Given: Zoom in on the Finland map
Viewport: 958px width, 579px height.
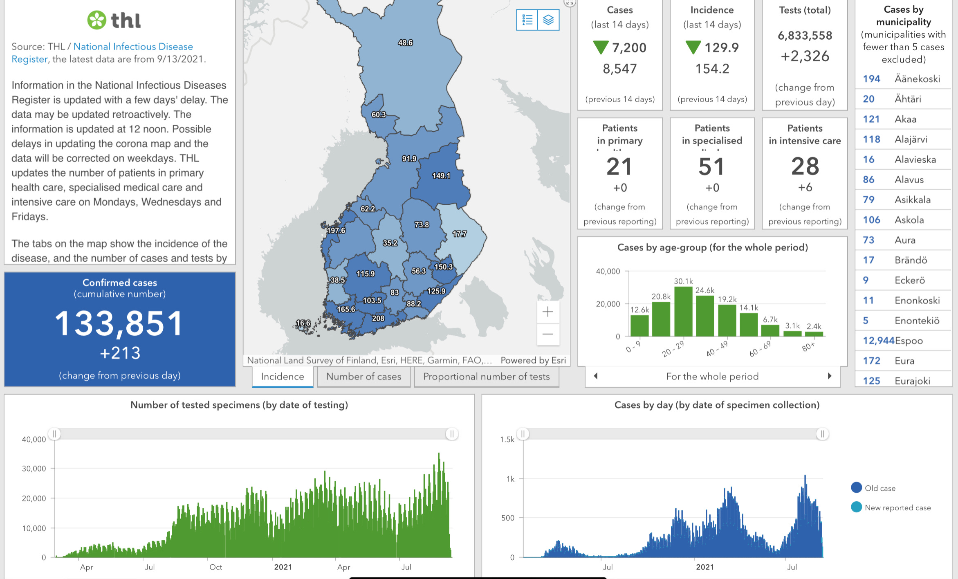Looking at the screenshot, I should pos(547,312).
